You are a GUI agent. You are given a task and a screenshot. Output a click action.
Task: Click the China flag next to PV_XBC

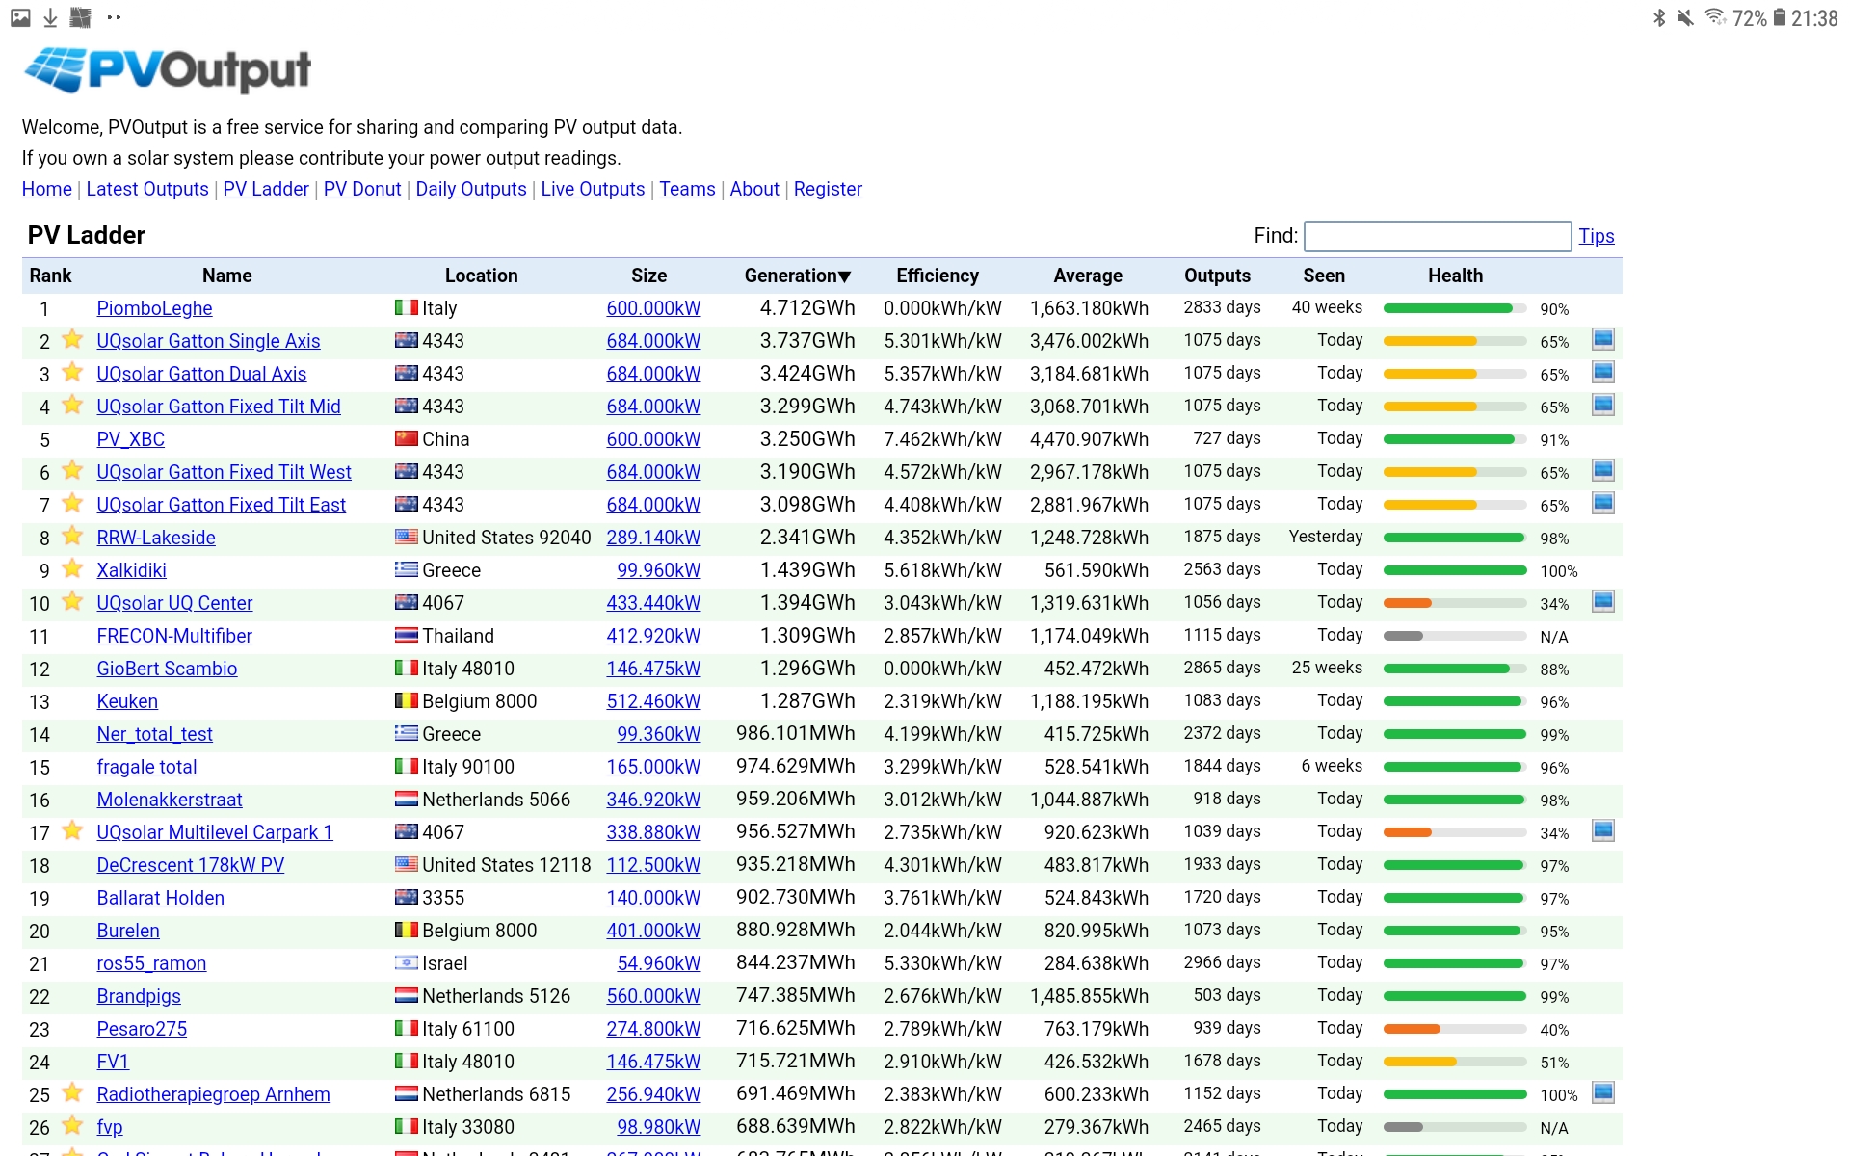(407, 438)
